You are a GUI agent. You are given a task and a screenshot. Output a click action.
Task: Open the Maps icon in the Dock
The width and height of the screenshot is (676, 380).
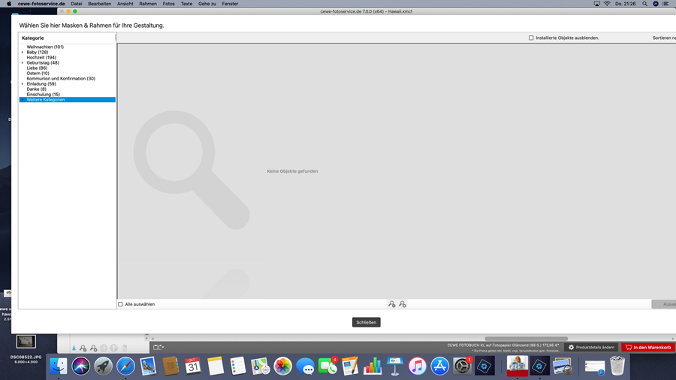pyautogui.click(x=260, y=366)
